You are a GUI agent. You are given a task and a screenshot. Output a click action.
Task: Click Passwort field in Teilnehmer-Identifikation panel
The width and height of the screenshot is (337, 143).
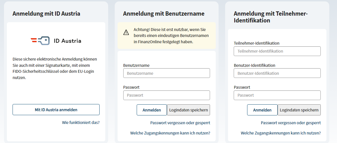pos(277,95)
